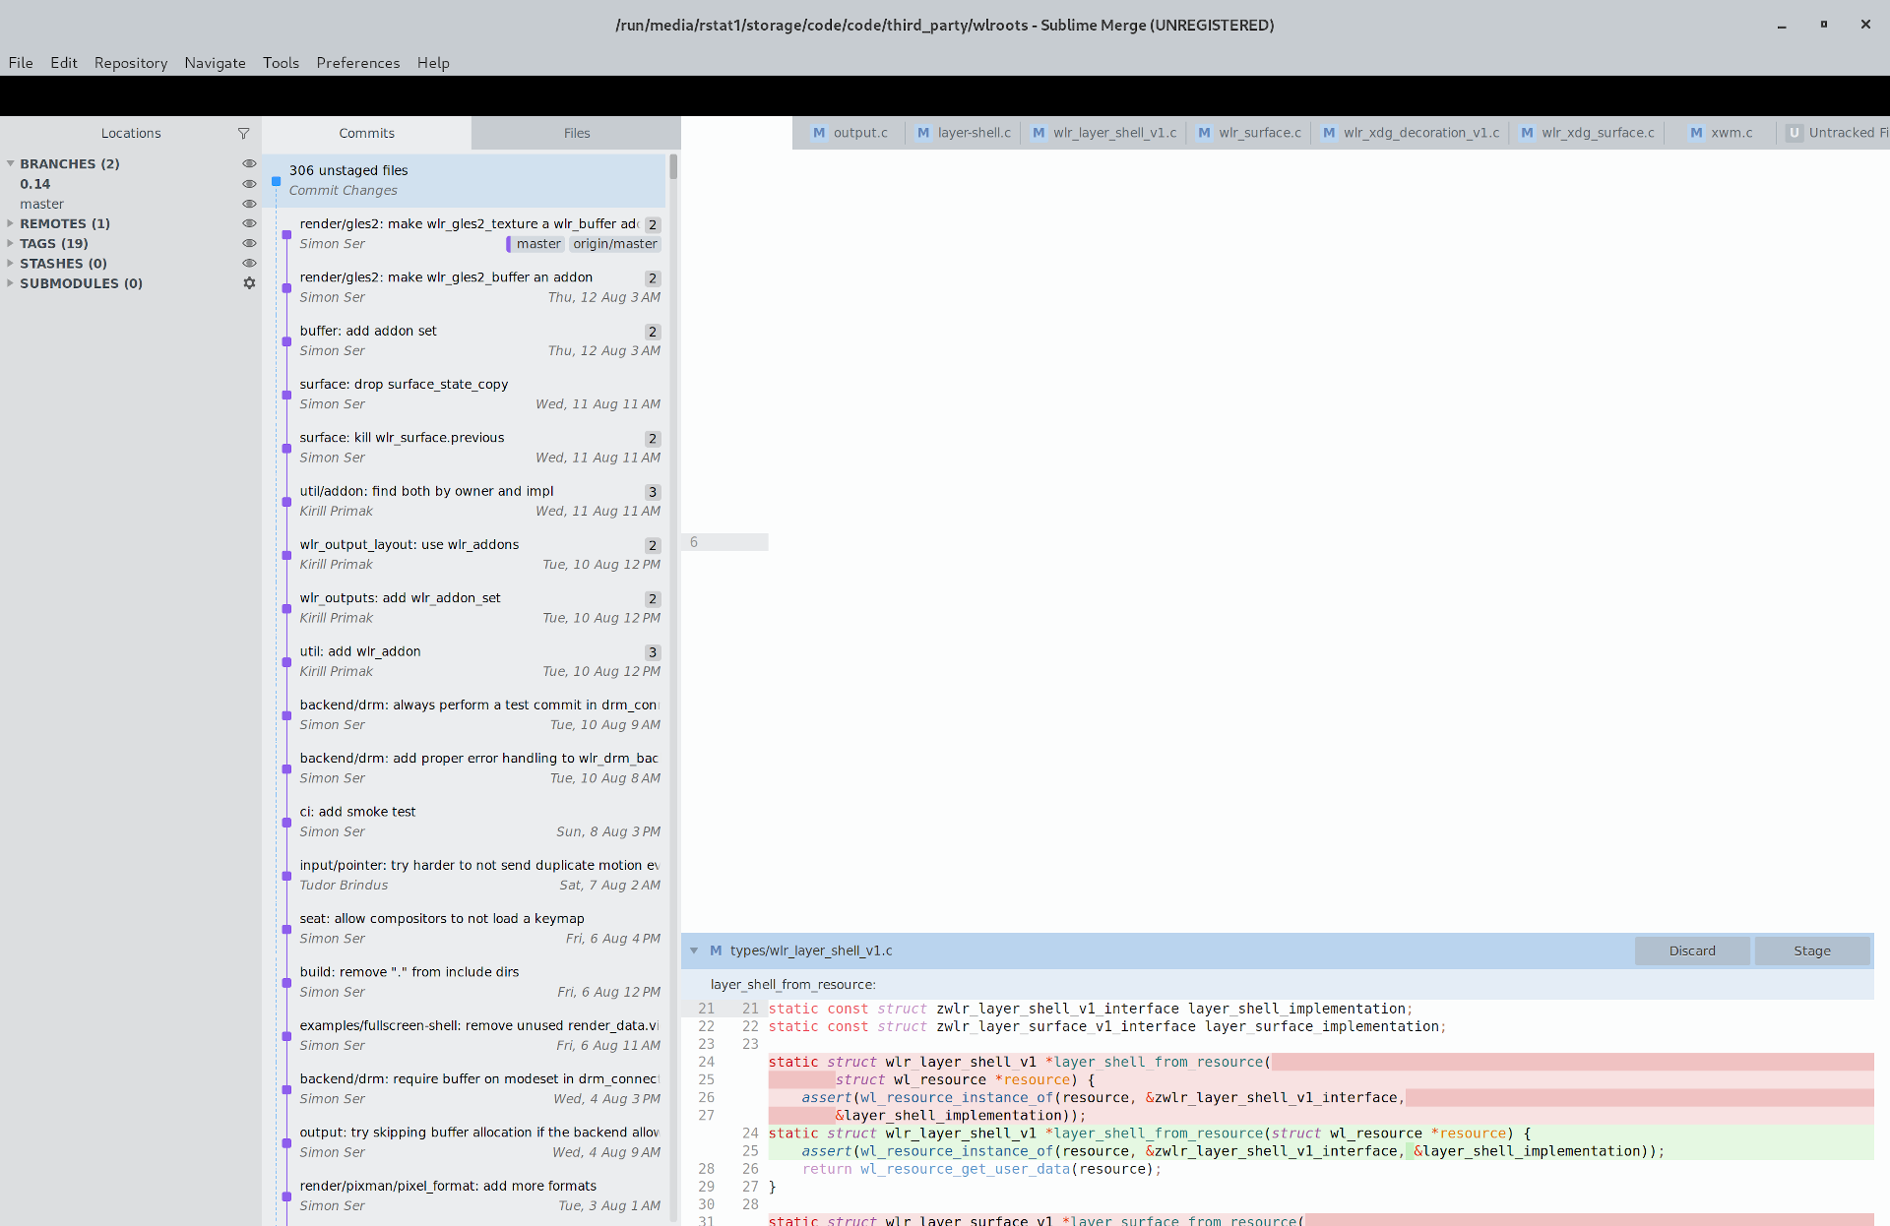
Task: Open the branch filter icon beside Locations
Action: coord(244,133)
